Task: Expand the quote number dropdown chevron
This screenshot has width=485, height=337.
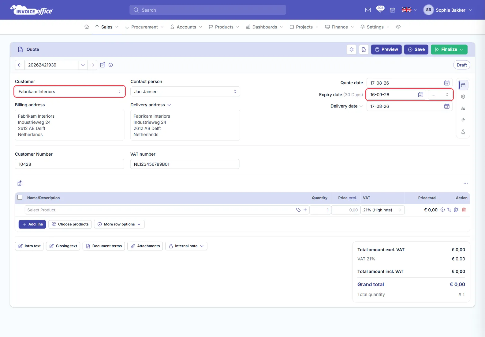Action: pos(83,65)
